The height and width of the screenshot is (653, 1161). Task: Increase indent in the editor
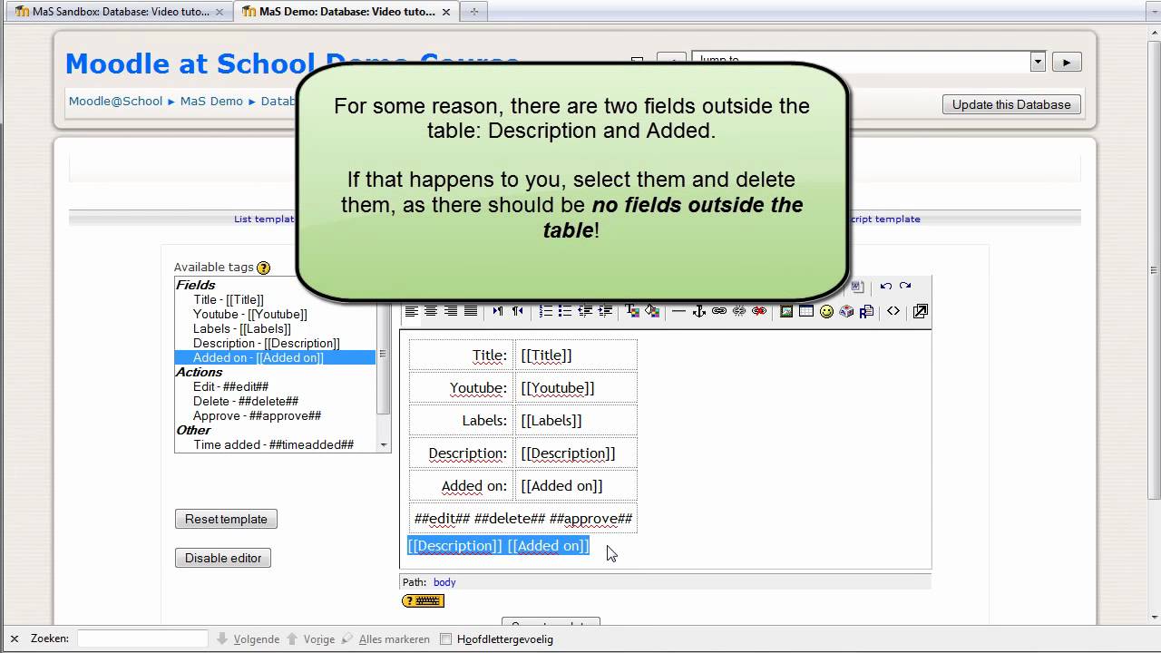click(605, 311)
